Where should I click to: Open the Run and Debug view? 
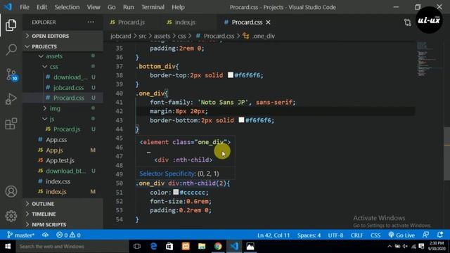pyautogui.click(x=11, y=99)
